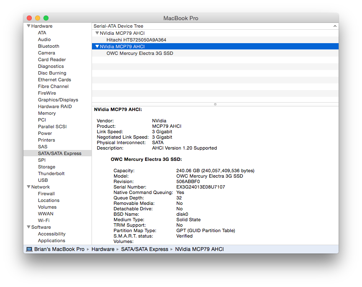The height and width of the screenshot is (287, 362).
Task: Click SATA/SATA Express in path bar
Action: tap(145, 249)
